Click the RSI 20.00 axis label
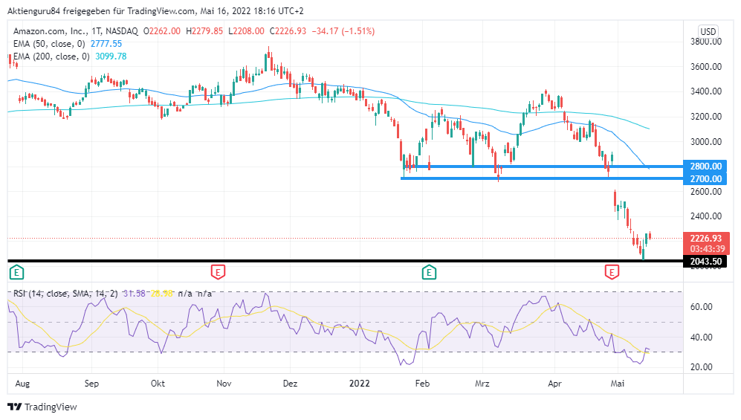 click(702, 367)
